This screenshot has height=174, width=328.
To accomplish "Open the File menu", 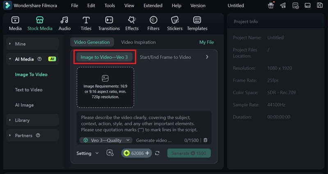I will pos(75,6).
